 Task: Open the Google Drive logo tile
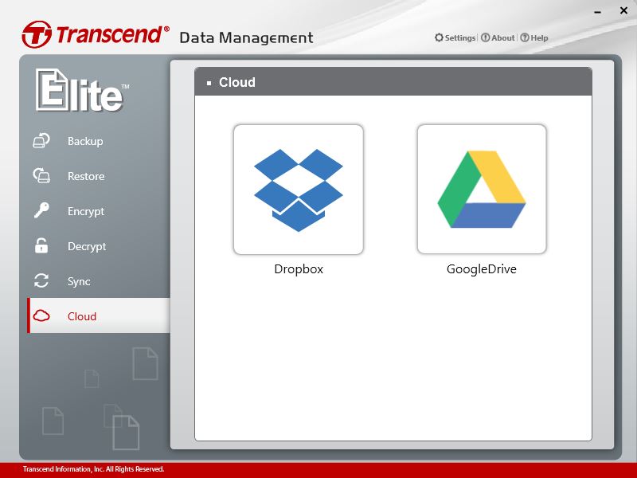482,190
